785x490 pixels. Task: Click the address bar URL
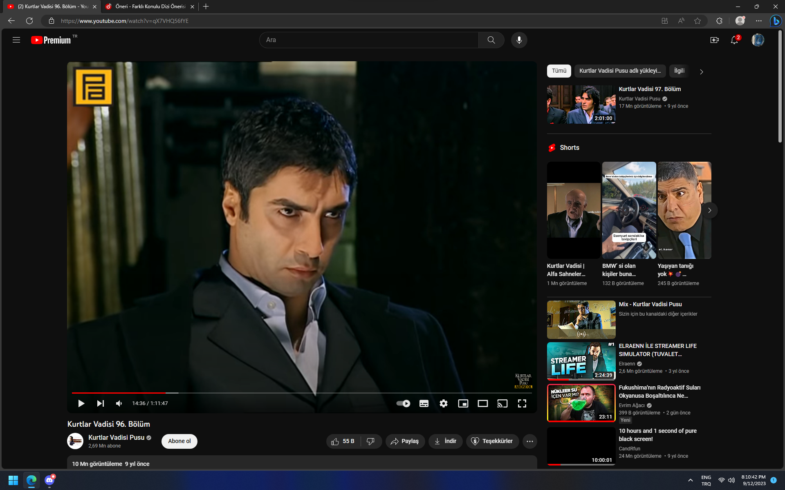pyautogui.click(x=125, y=21)
